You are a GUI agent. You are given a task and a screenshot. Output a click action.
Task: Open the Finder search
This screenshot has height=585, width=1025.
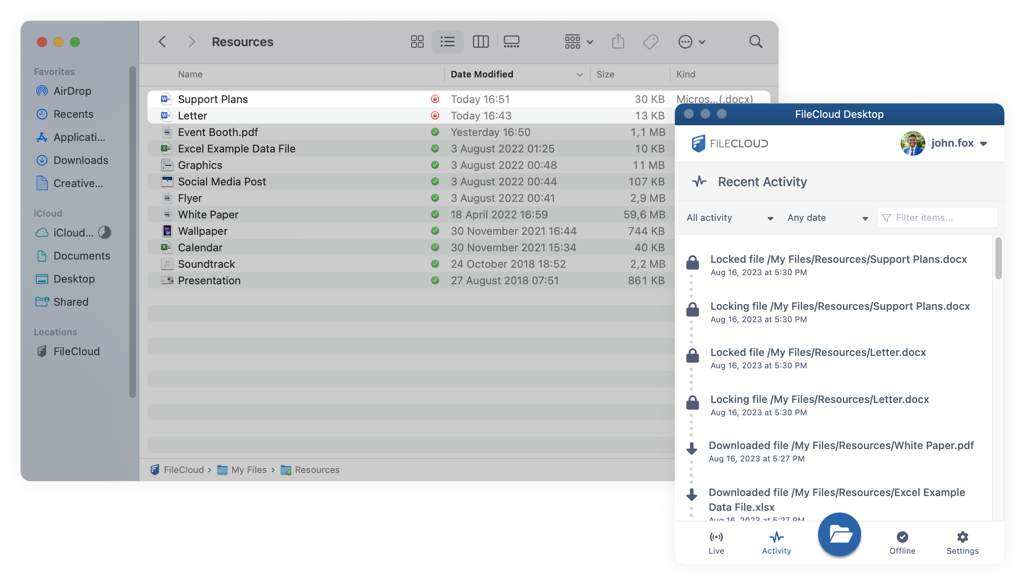coord(756,42)
